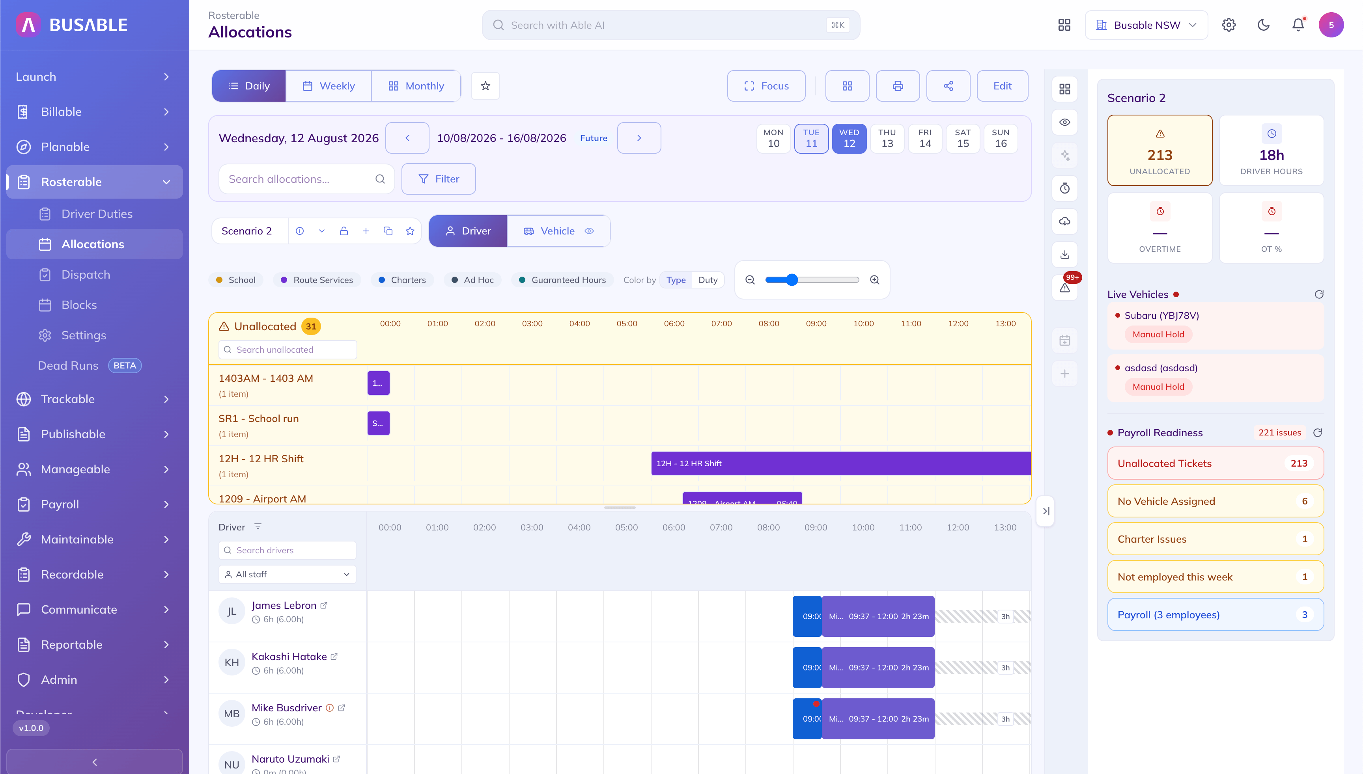Collapse the Rosterable sidebar section
The height and width of the screenshot is (774, 1363).
[x=94, y=182]
